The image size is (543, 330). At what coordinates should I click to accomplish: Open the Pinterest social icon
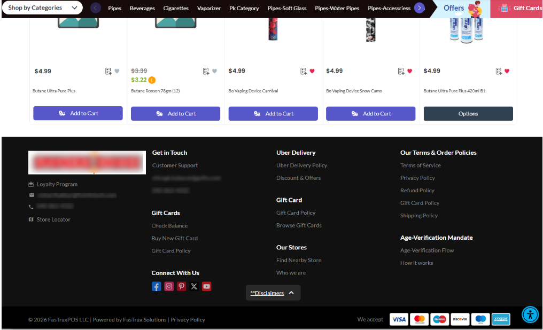coord(182,286)
